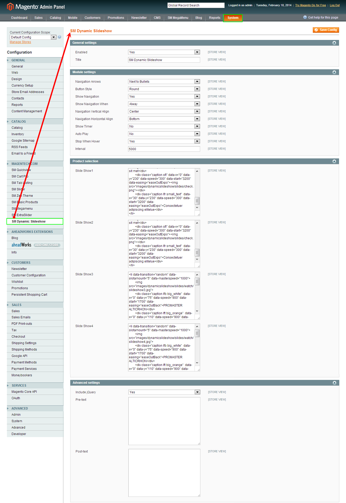
Task: Open Current Configuration Scope dropdown
Action: pyautogui.click(x=33, y=37)
